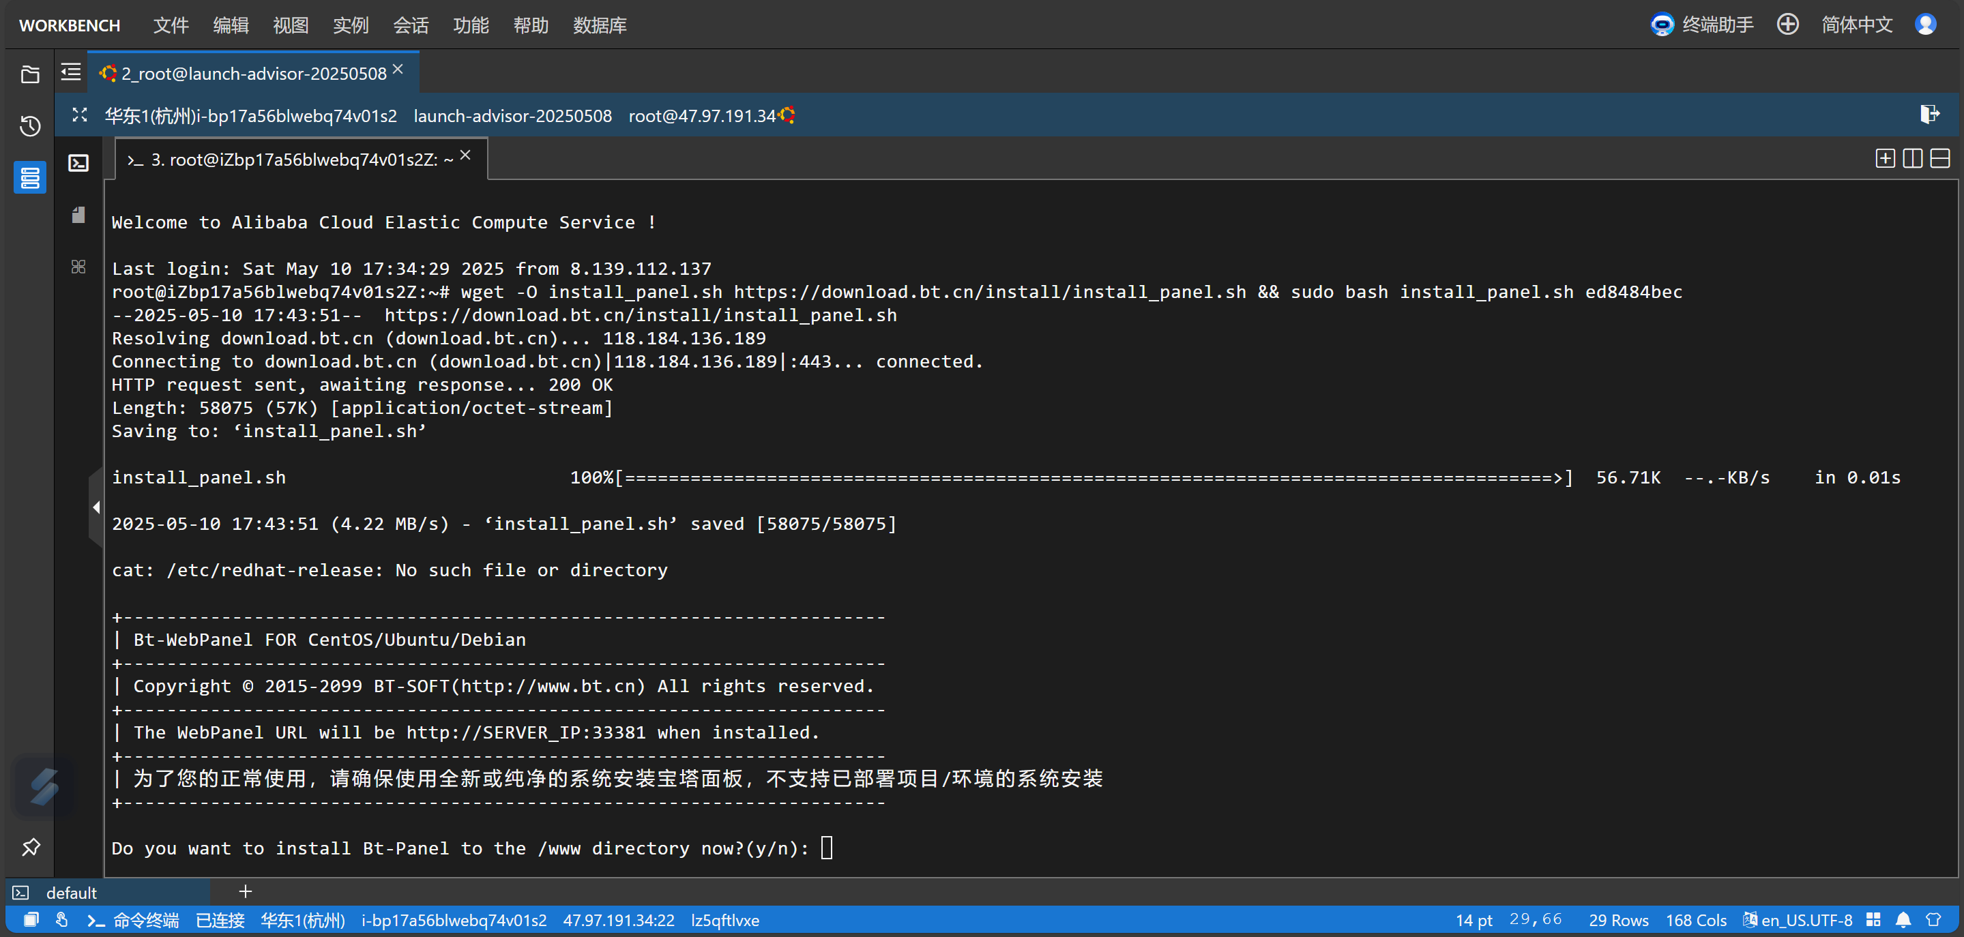Click the notification bell in status bar
Screen dimensions: 1964x937
coord(1903,920)
